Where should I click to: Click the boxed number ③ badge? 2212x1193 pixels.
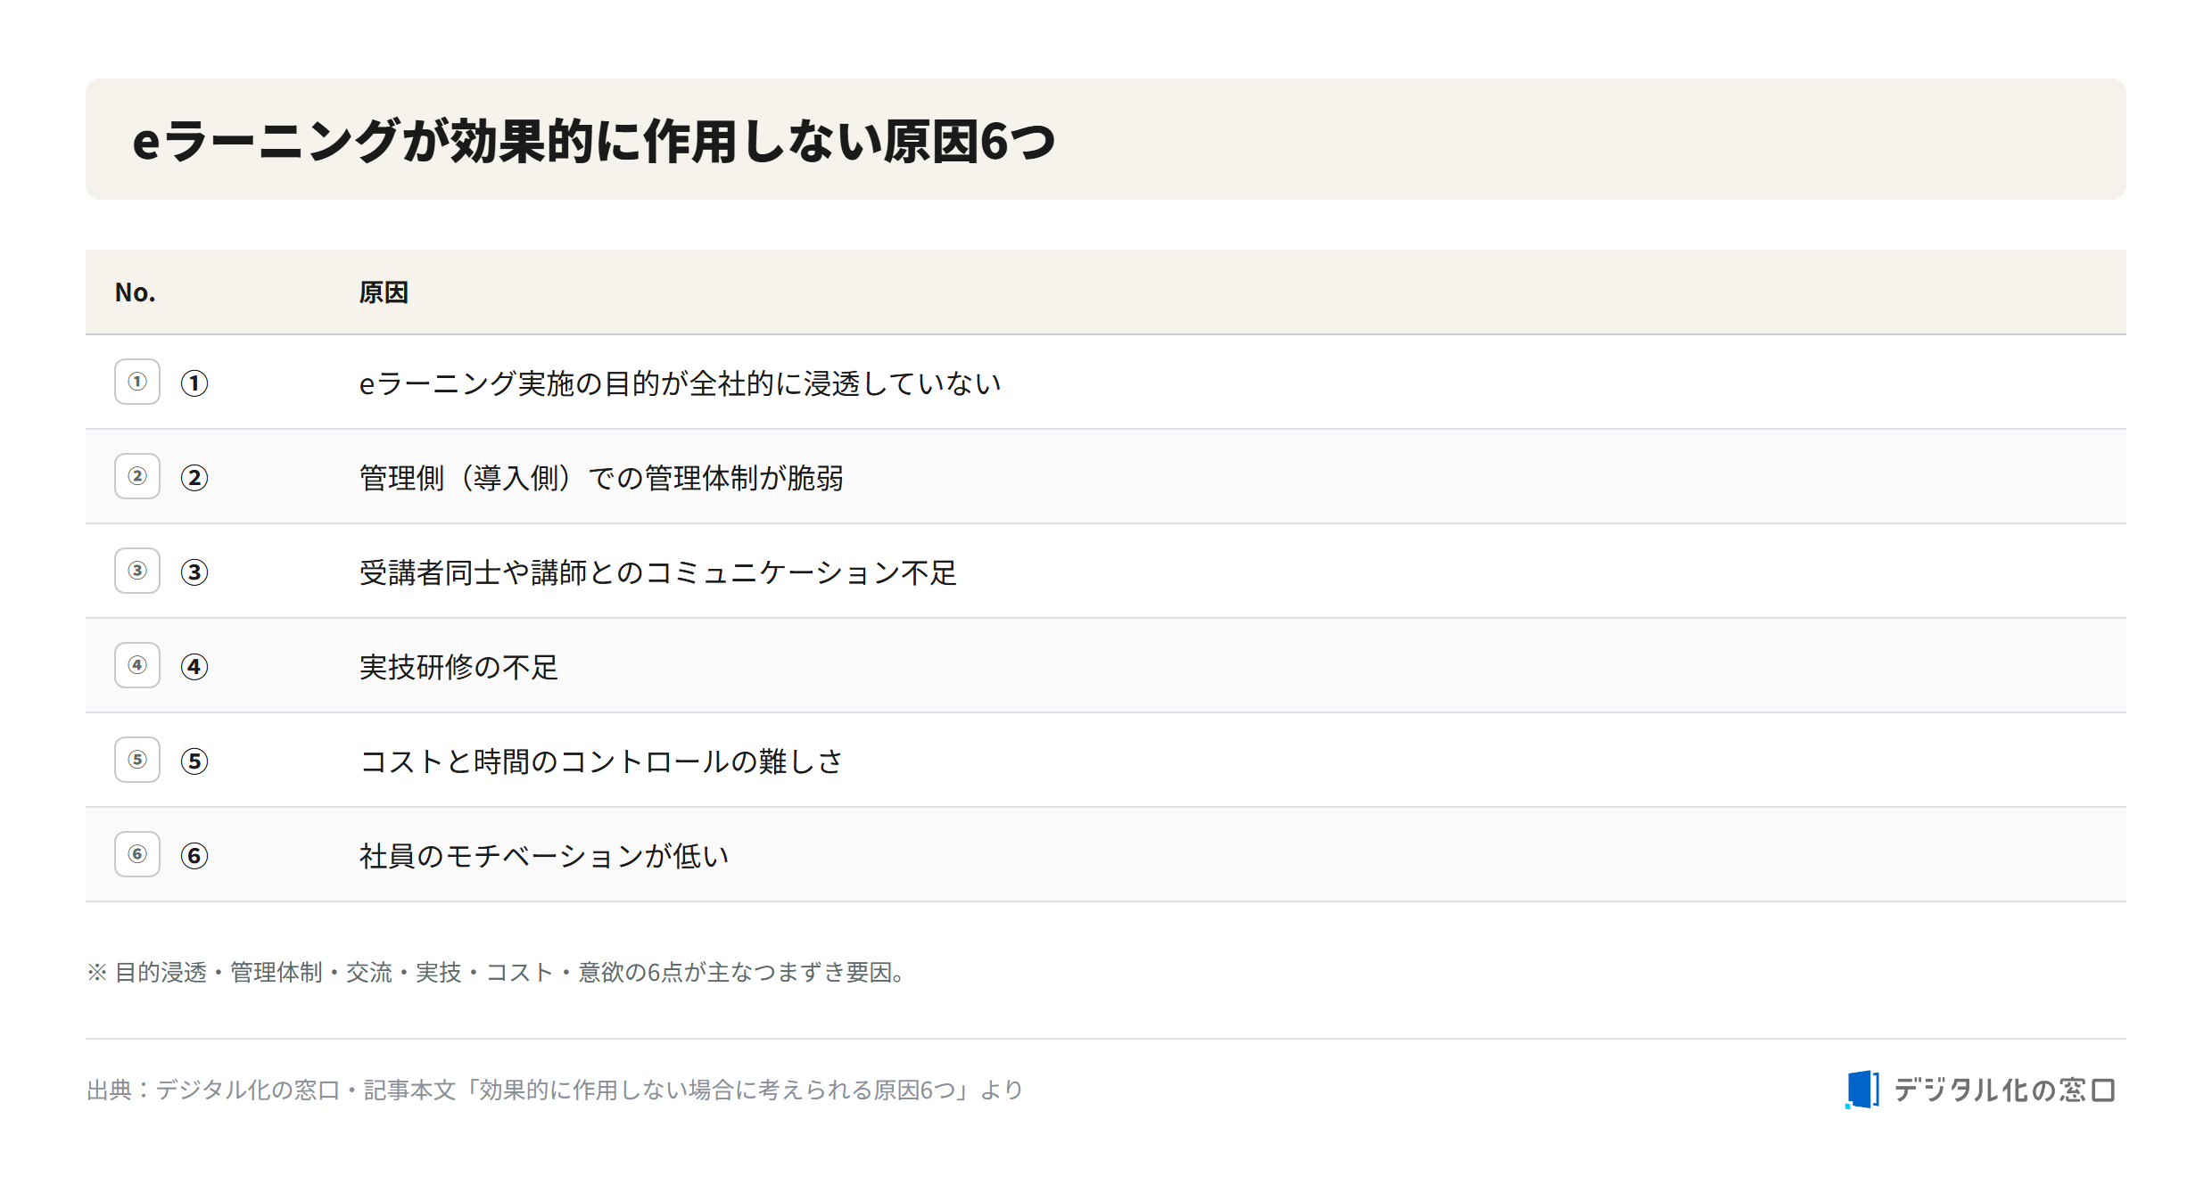(137, 571)
